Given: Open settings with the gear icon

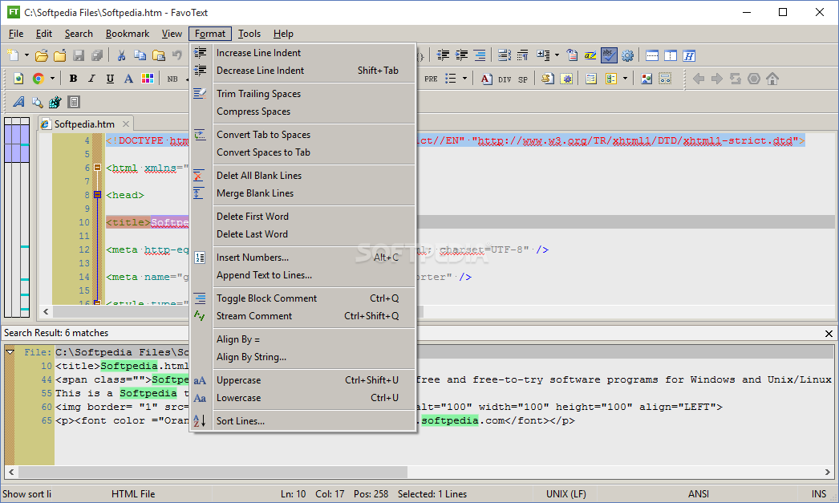Looking at the screenshot, I should tap(627, 55).
